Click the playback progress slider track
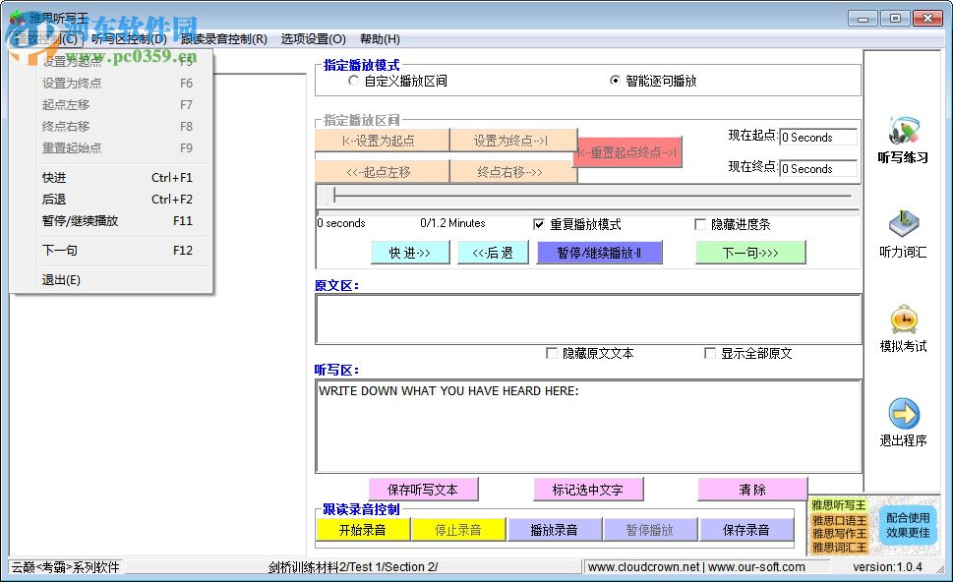 tap(590, 196)
